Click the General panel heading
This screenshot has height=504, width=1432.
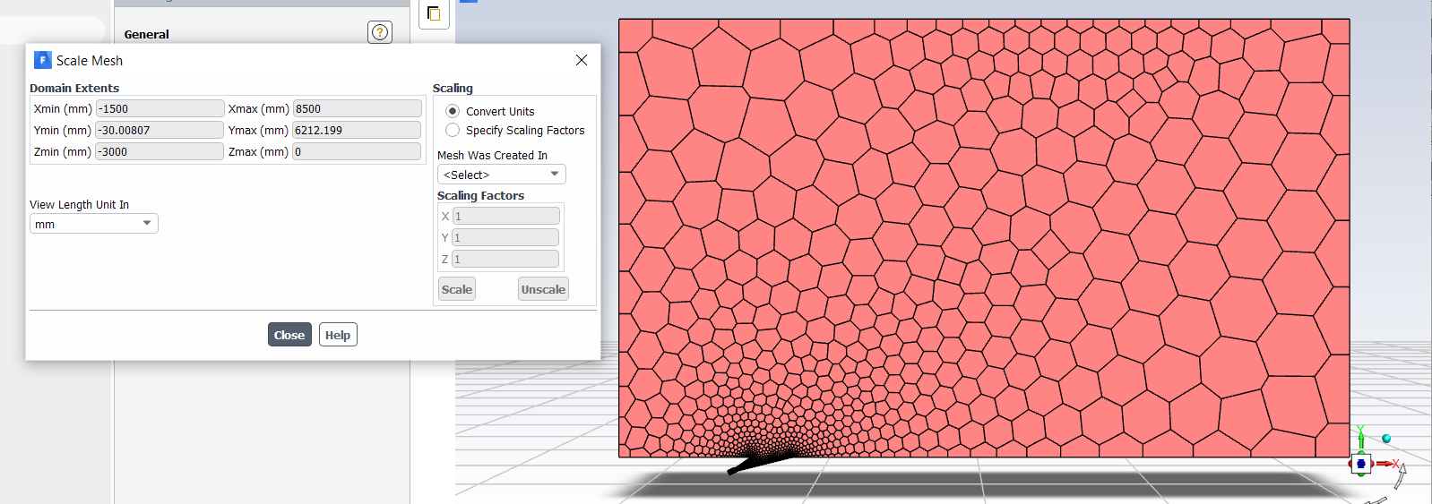tap(147, 34)
